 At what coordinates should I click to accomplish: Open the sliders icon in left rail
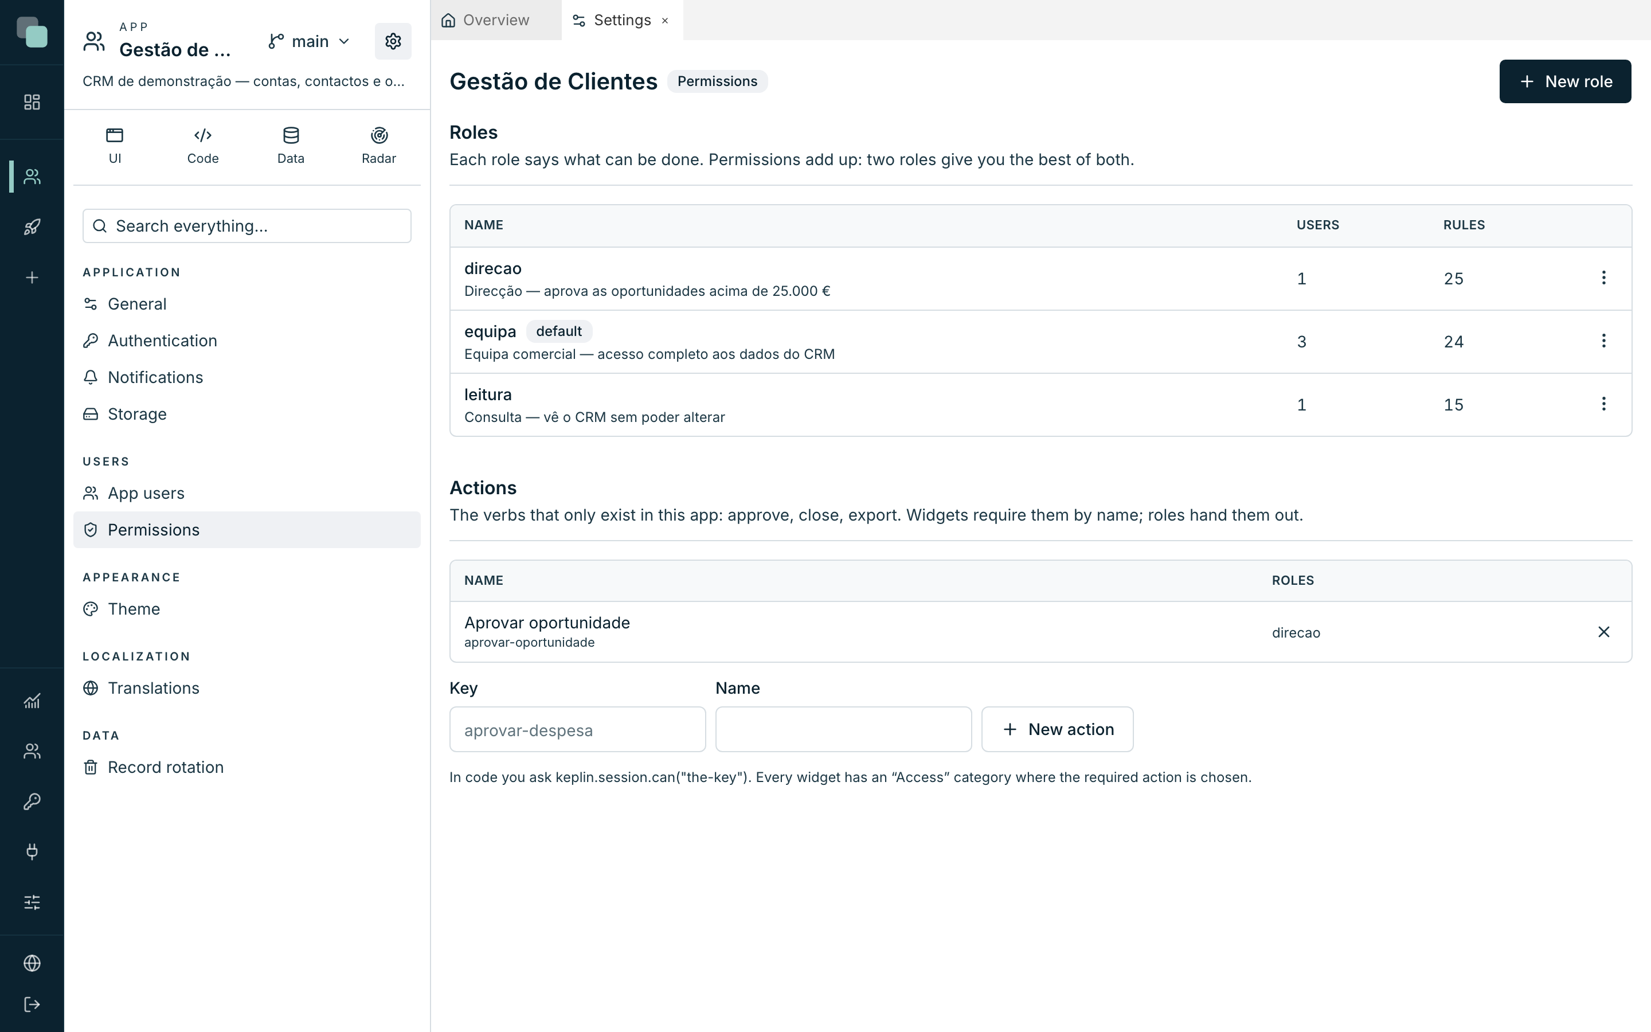(x=32, y=902)
